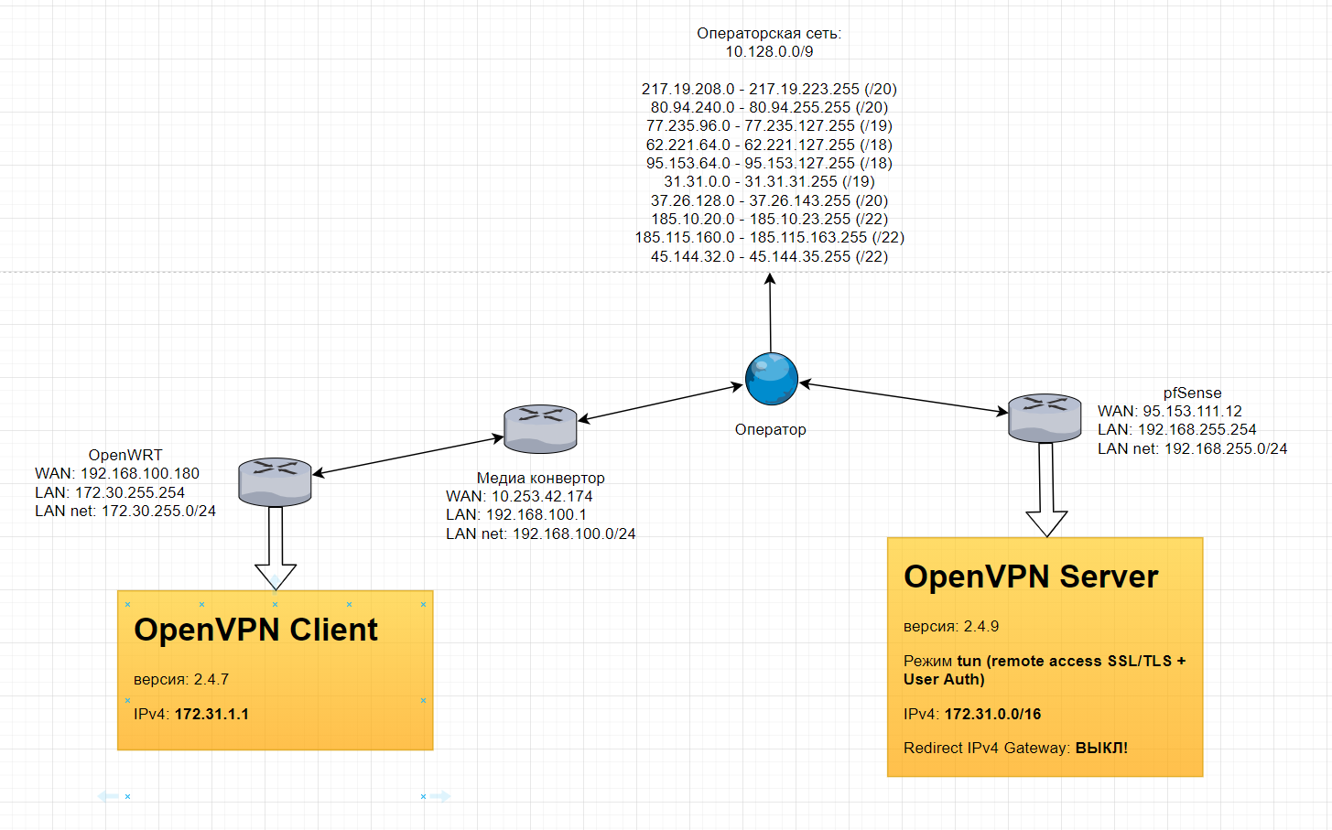1332x830 pixels.
Task: Click the "Режим tun (remote access SSL/TLS" text
Action: (1045, 661)
